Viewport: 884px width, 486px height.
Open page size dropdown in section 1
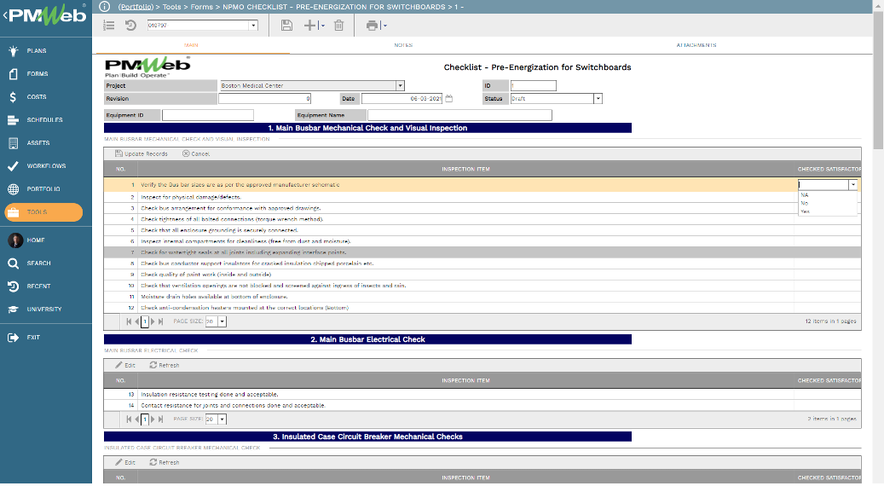click(222, 321)
